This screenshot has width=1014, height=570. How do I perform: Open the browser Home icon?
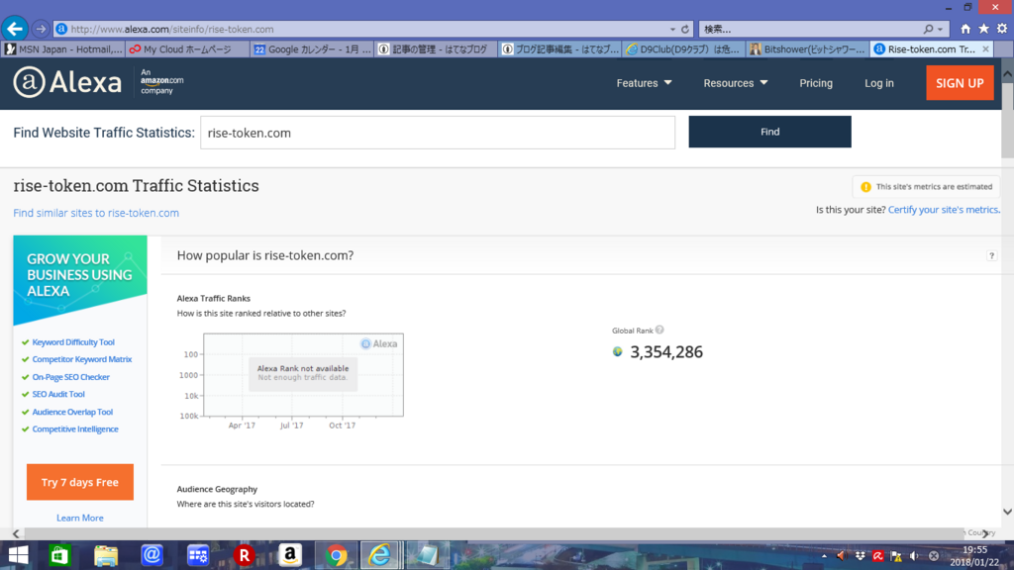pyautogui.click(x=965, y=29)
